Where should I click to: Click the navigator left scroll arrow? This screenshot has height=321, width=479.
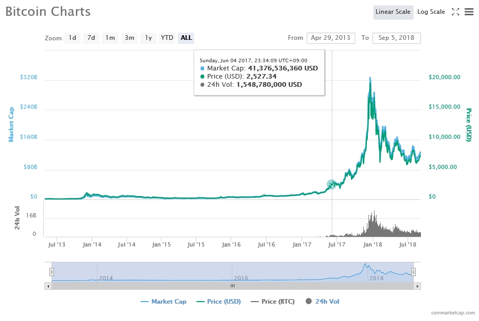coord(48,286)
